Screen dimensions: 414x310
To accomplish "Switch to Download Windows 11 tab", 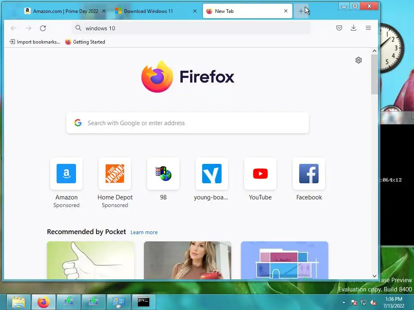I will click(x=156, y=11).
